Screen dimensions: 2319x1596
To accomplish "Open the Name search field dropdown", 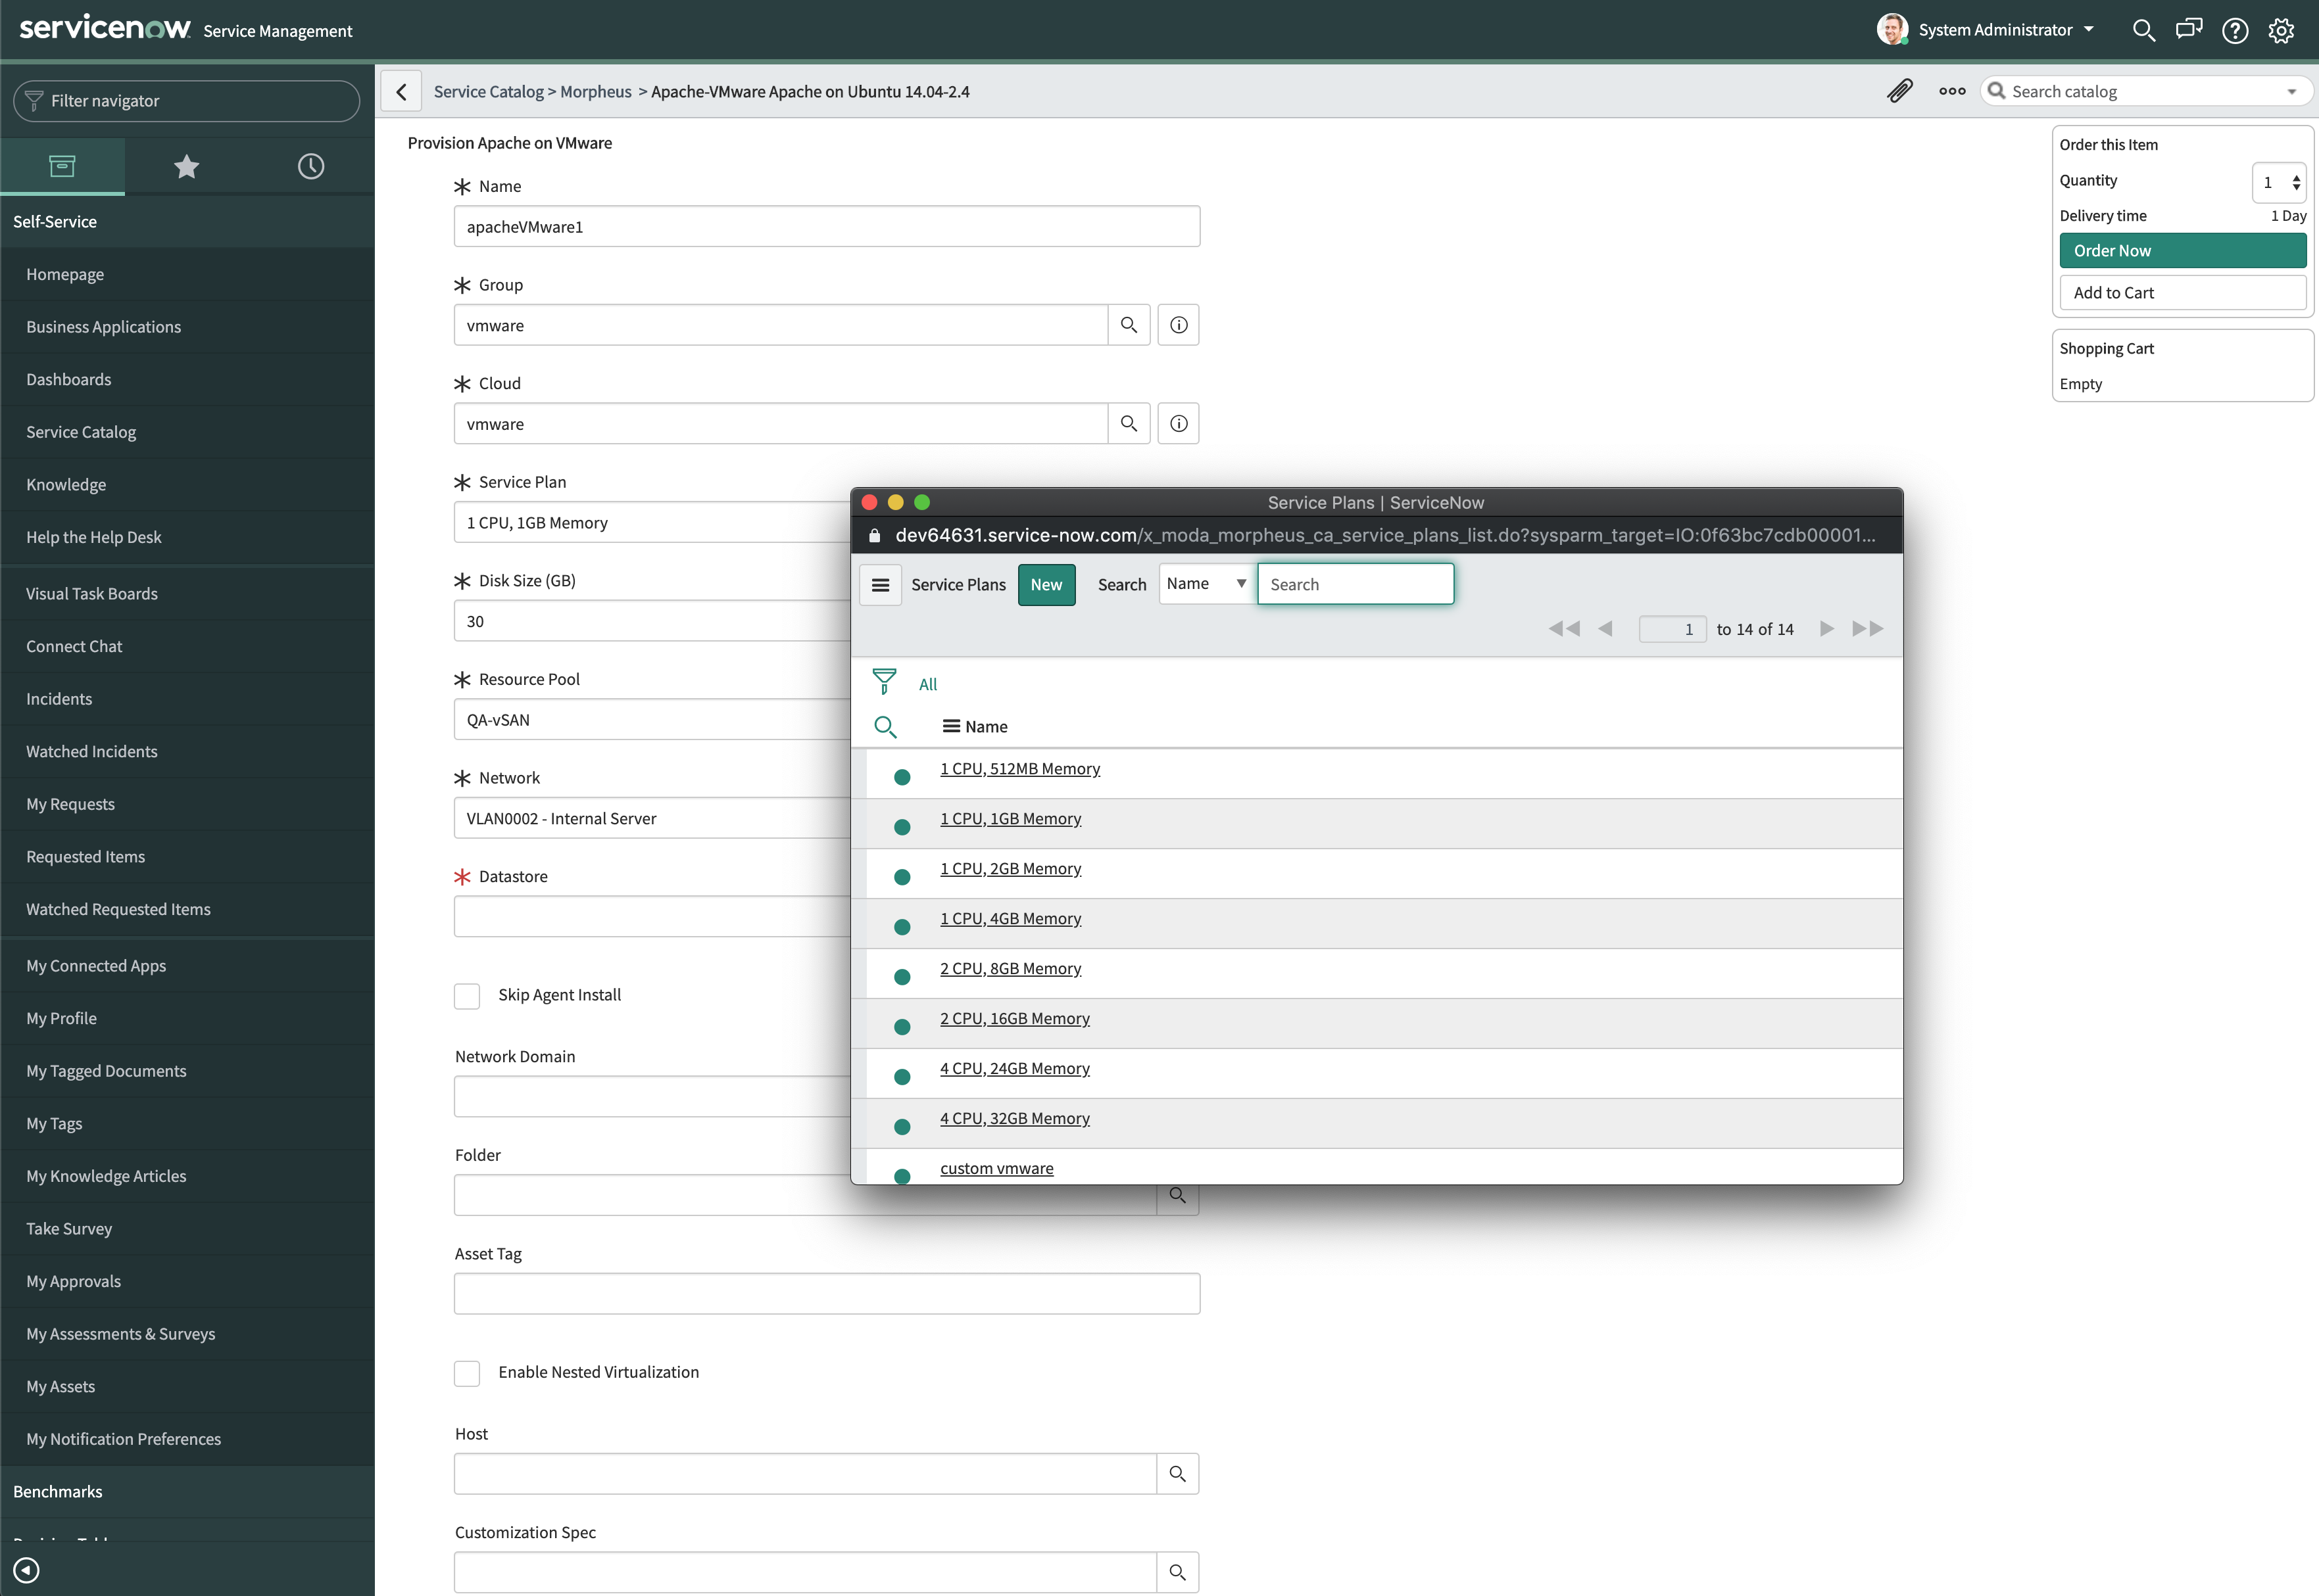I will pyautogui.click(x=1206, y=584).
